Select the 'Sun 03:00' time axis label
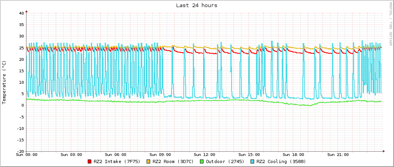 [x=71, y=155]
